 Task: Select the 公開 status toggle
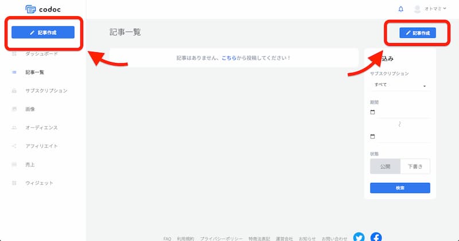[x=385, y=166]
